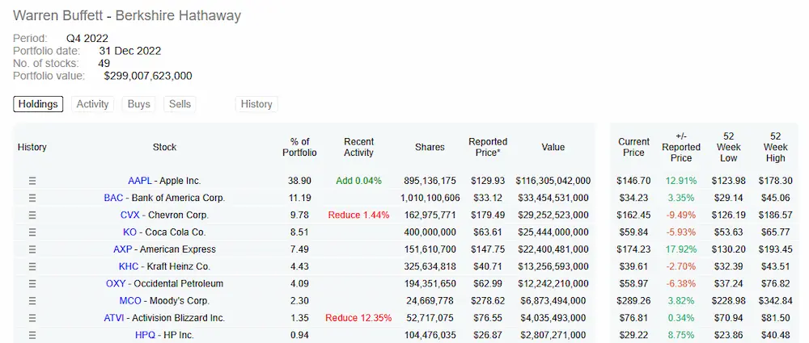Sort by Recent Activity column header
The height and width of the screenshot is (343, 809).
point(358,148)
